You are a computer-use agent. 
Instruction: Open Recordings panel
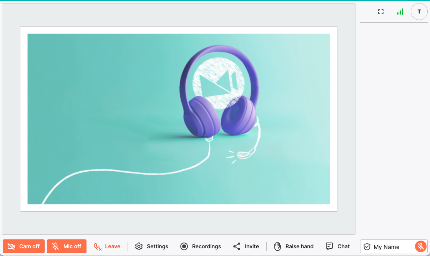point(201,246)
